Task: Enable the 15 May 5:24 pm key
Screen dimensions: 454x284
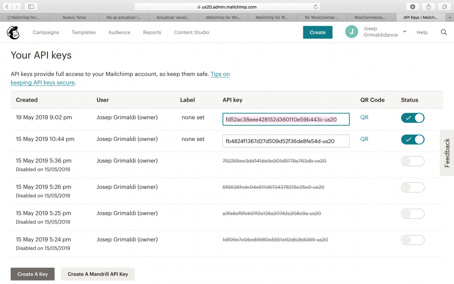Action: coord(413,240)
